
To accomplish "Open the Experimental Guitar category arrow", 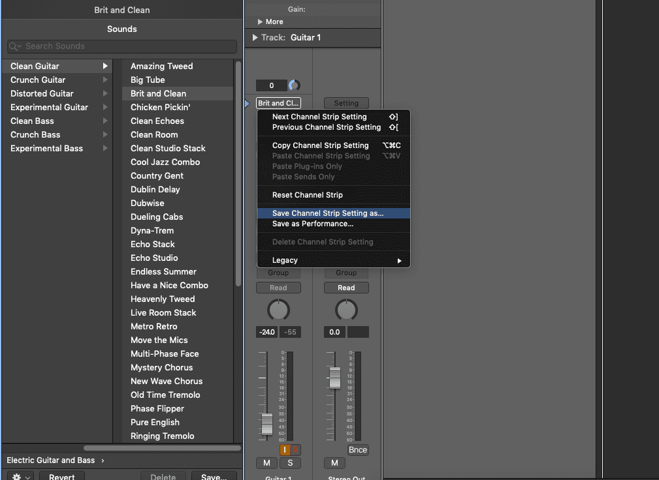I will [x=105, y=107].
